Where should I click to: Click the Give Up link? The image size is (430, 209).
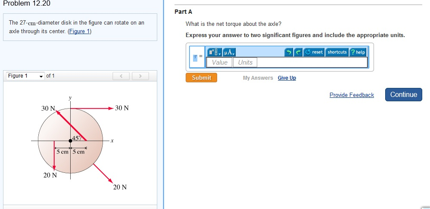[287, 78]
